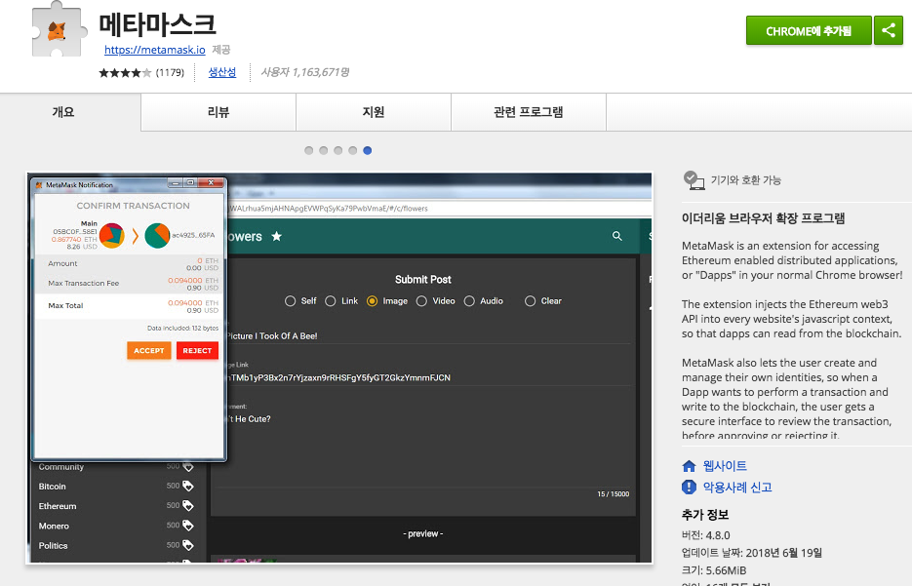912x586 pixels.
Task: Click the tag icon beside Community
Action: (x=188, y=466)
